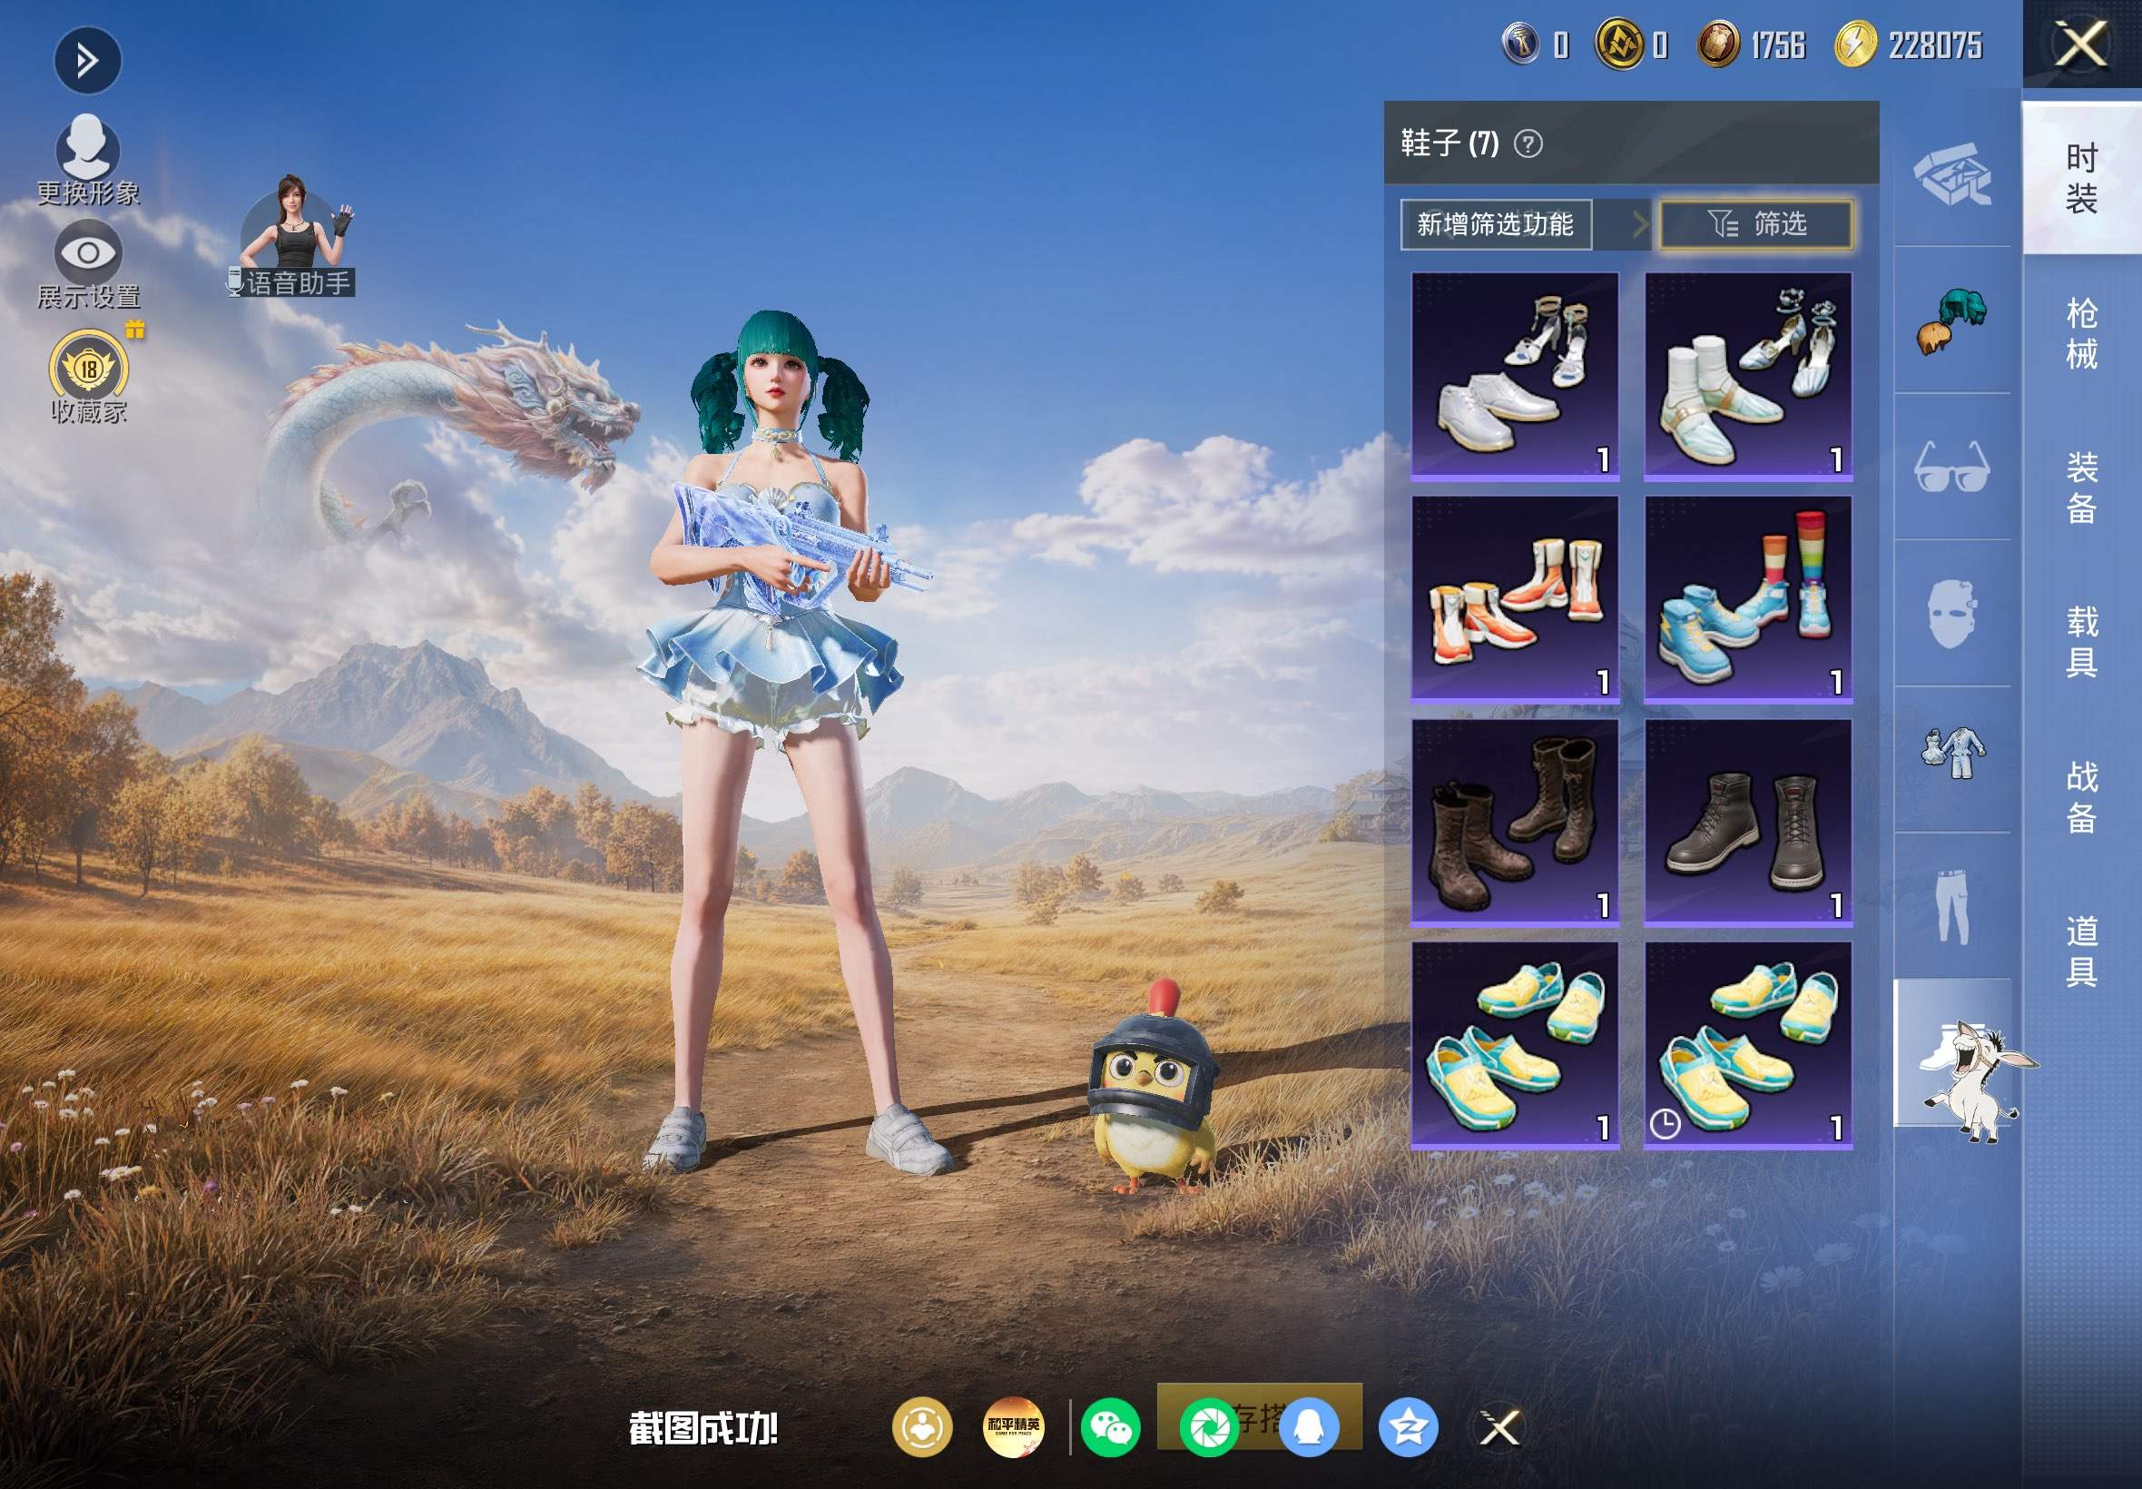Select the orange and white boots item
Image resolution: width=2142 pixels, height=1489 pixels.
1516,599
